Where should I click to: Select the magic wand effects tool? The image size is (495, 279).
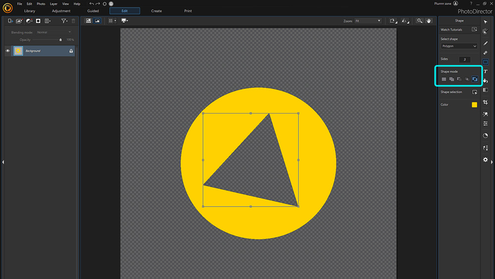[486, 114]
